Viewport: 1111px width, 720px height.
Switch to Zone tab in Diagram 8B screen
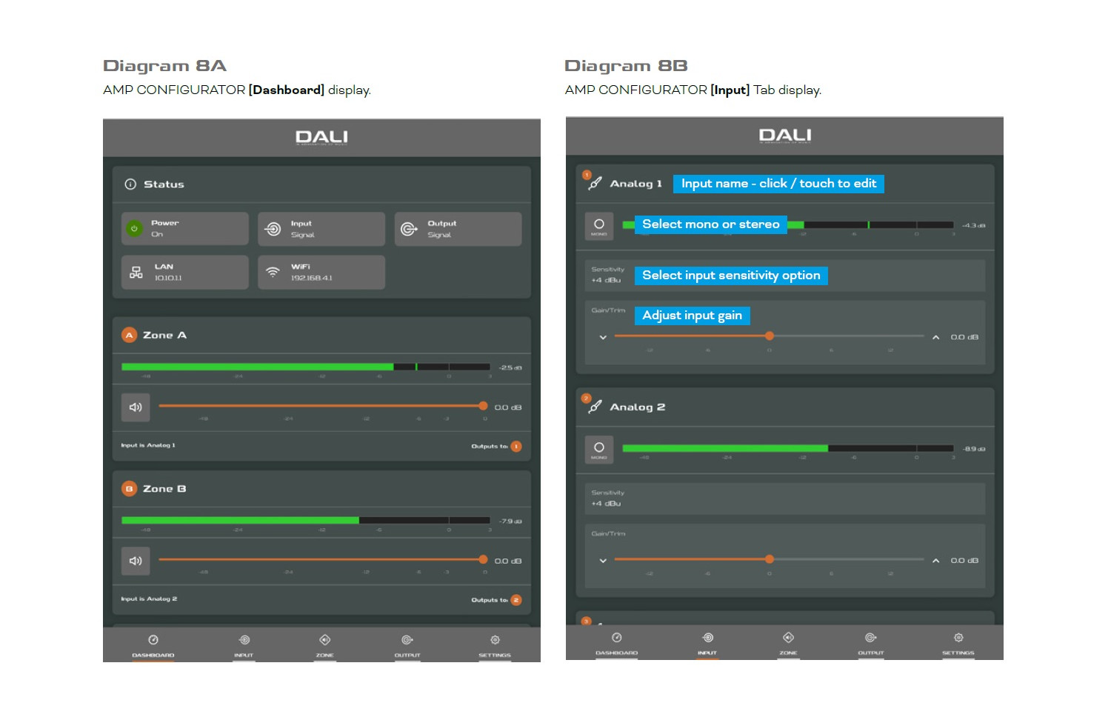coord(789,644)
